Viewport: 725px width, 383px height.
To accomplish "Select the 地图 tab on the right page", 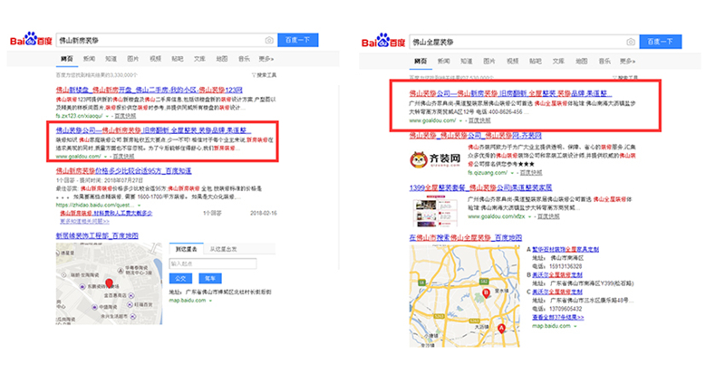I will pyautogui.click(x=582, y=61).
